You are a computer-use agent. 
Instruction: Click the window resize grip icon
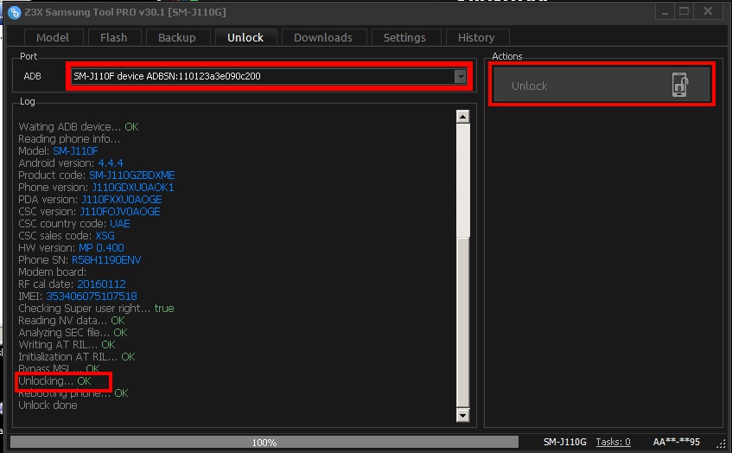[x=722, y=443]
